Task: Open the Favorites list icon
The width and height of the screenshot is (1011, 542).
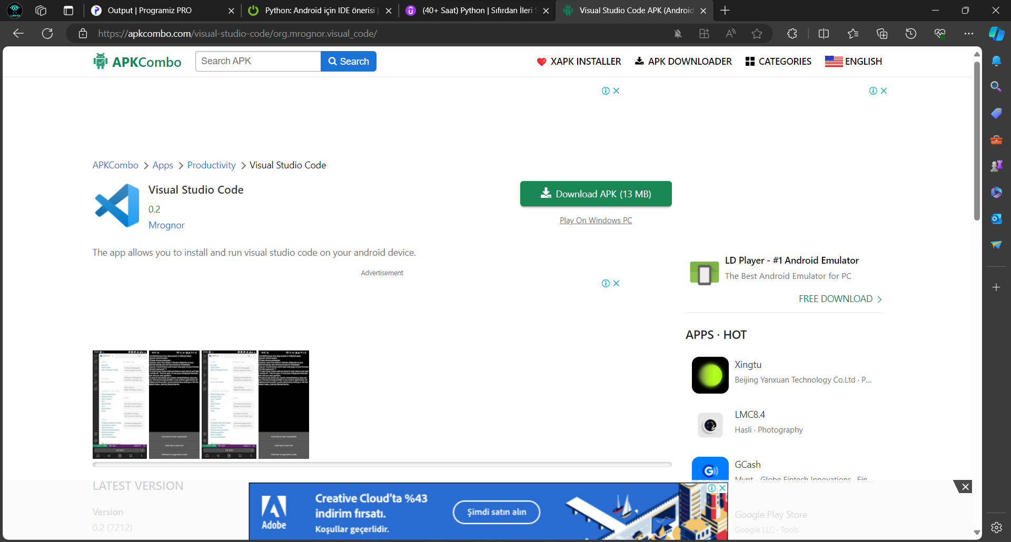Action: (x=853, y=34)
